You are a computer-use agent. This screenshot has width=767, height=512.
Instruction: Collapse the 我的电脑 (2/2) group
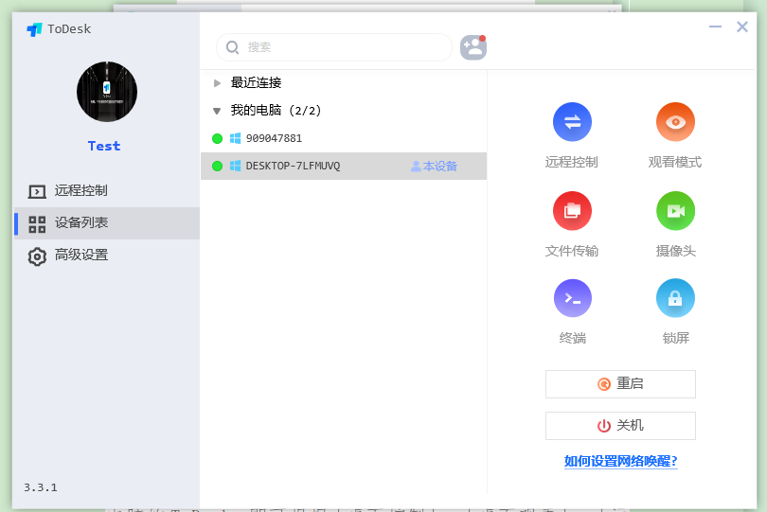pos(217,111)
